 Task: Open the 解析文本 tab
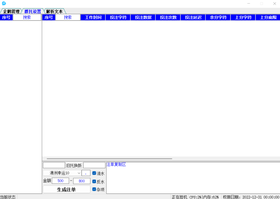coord(54,11)
